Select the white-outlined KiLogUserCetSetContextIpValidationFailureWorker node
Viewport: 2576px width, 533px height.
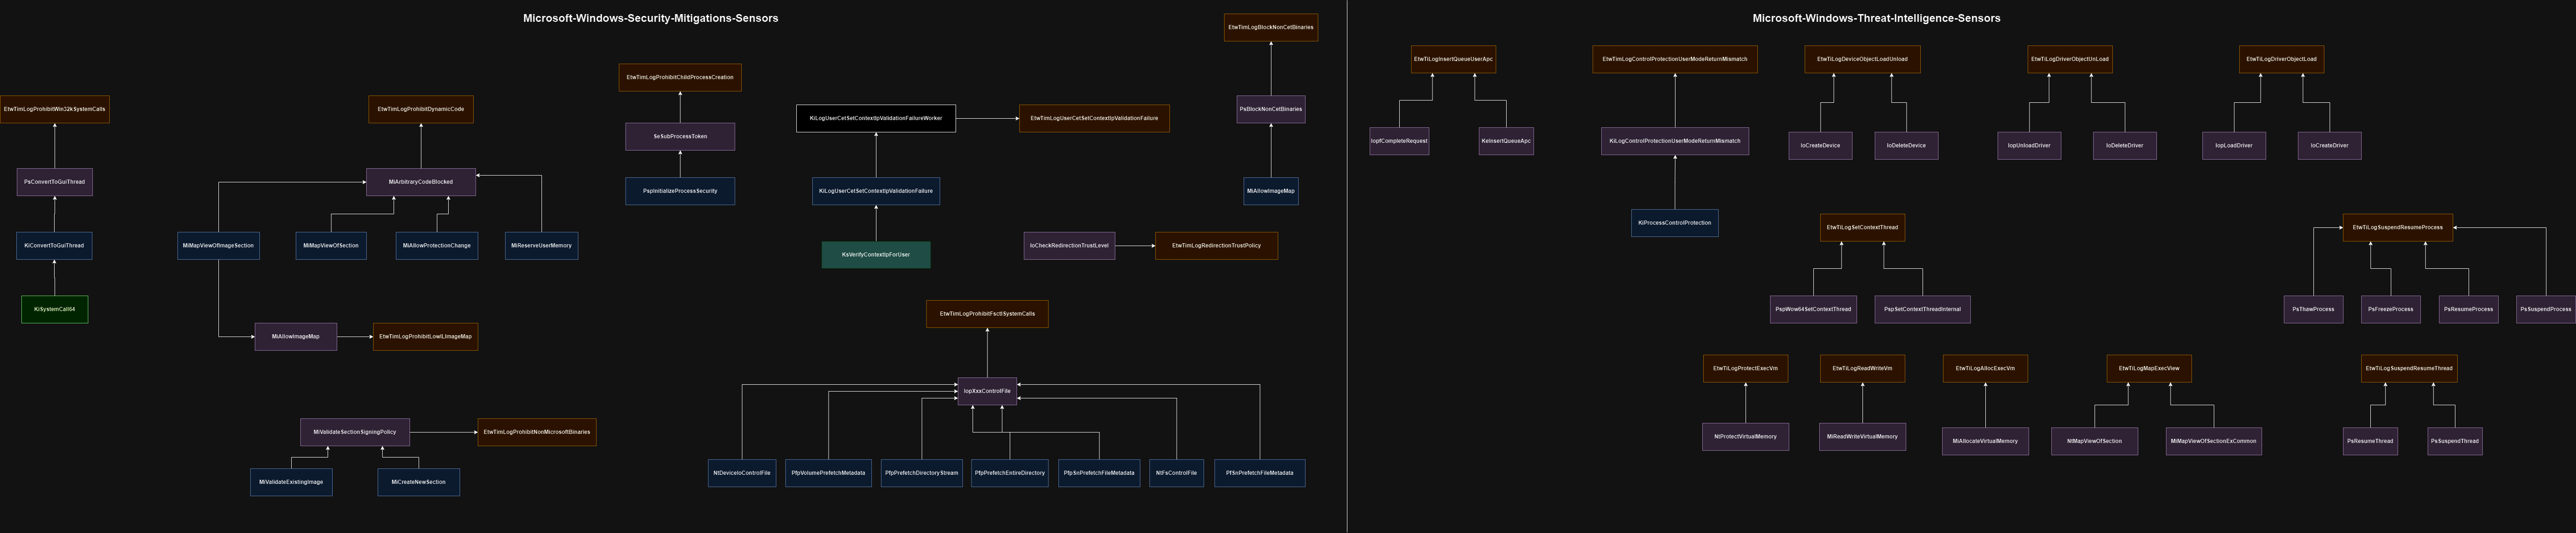[875, 118]
